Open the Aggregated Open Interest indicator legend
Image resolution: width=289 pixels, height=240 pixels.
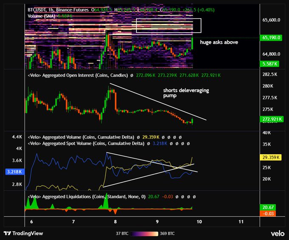pyautogui.click(x=78, y=75)
